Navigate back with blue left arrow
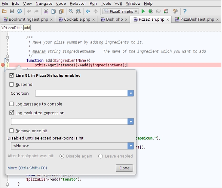 (88, 11)
